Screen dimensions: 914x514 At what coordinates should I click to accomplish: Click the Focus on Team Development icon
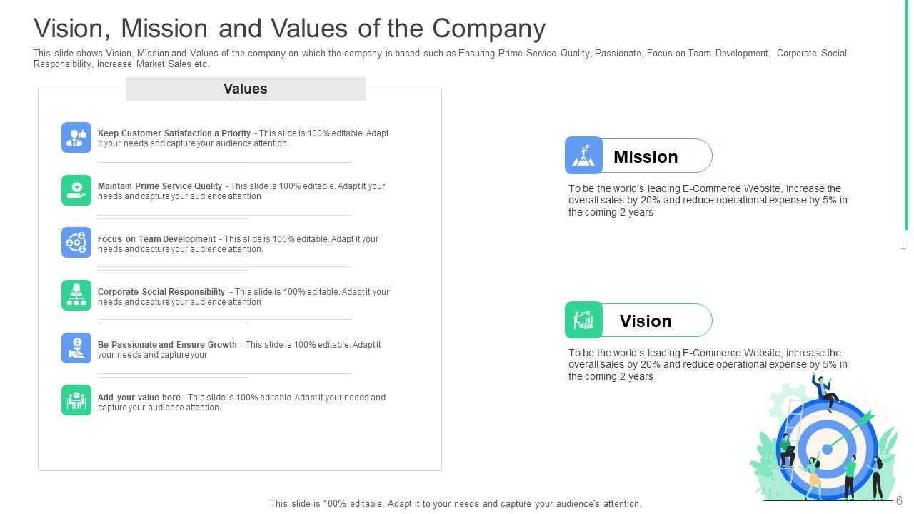pyautogui.click(x=76, y=243)
